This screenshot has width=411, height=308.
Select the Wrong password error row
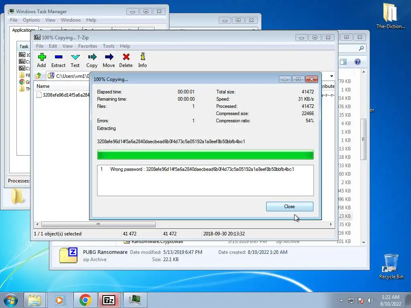[x=205, y=169]
